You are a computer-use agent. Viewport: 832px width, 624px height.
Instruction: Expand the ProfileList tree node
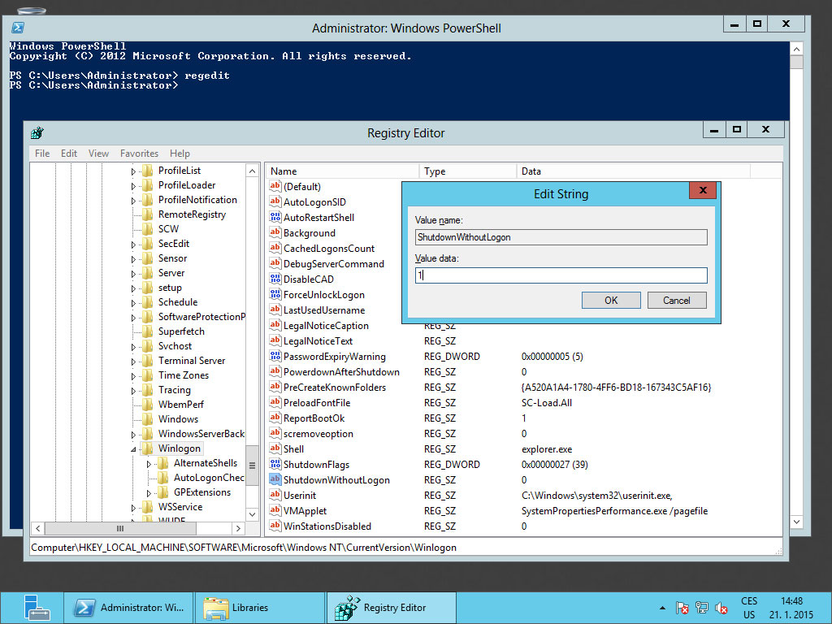134,171
